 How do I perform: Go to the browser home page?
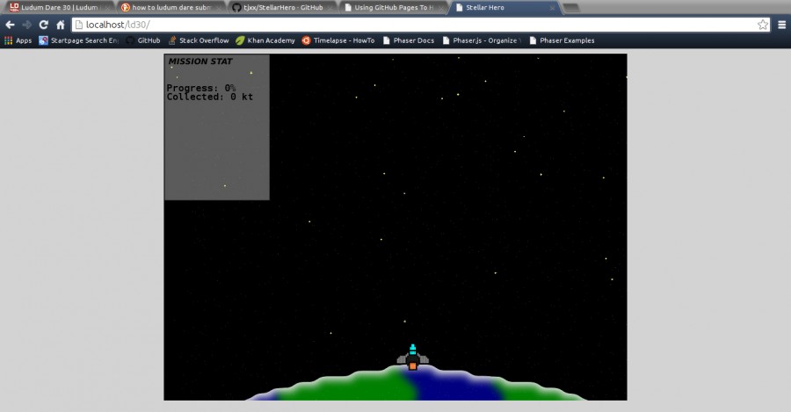[61, 25]
